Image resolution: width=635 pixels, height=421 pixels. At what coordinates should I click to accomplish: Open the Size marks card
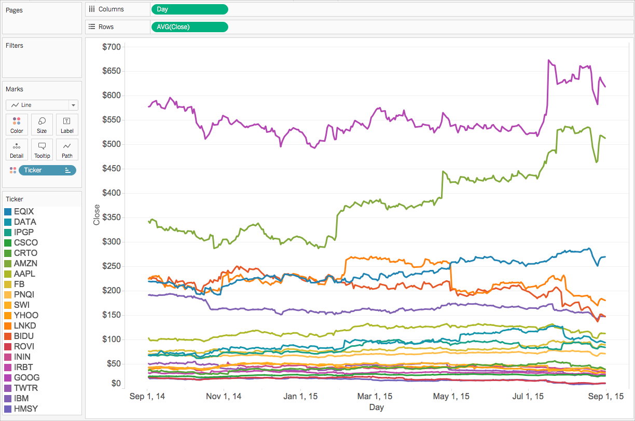(x=42, y=125)
